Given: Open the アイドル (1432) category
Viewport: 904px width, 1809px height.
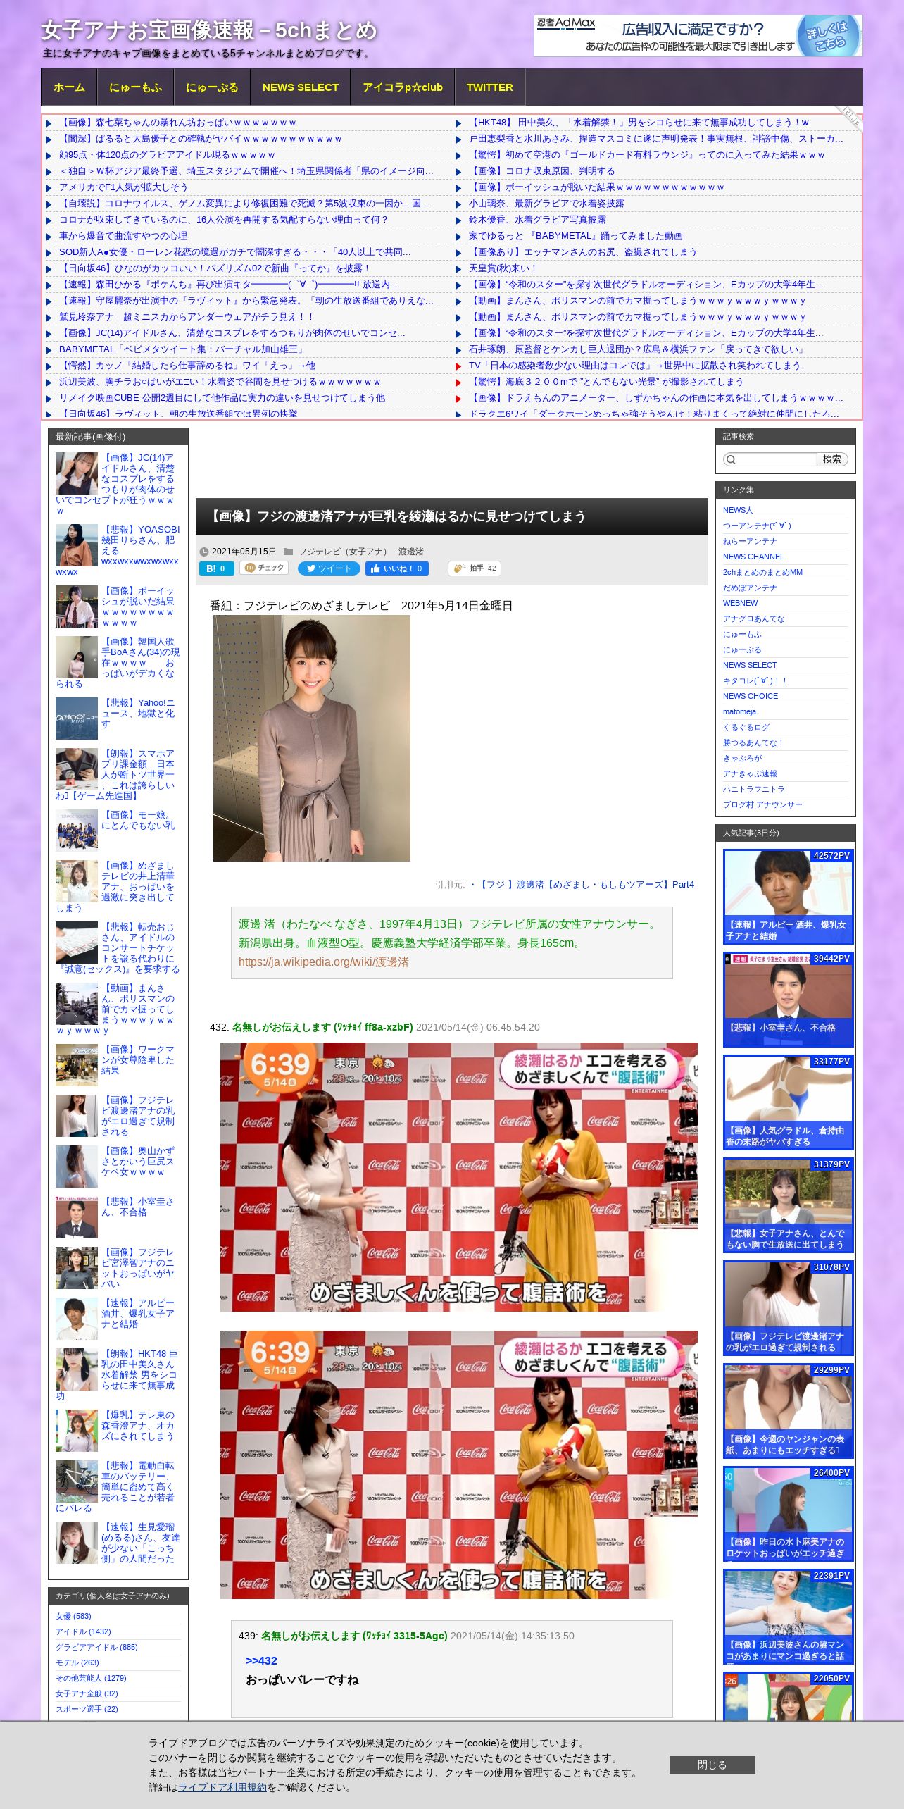Looking at the screenshot, I should [83, 1631].
